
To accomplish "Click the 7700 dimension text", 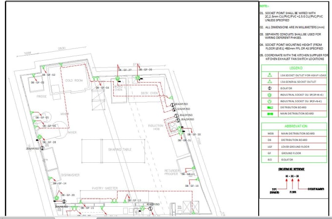I will (x=198, y=141).
